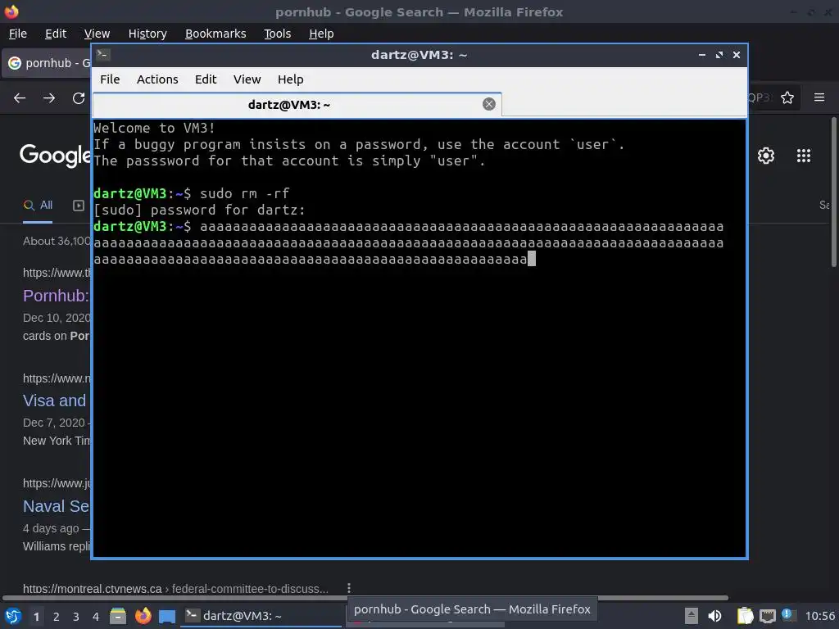Open the clipboard manager tray icon
The image size is (839, 629).
point(745,616)
